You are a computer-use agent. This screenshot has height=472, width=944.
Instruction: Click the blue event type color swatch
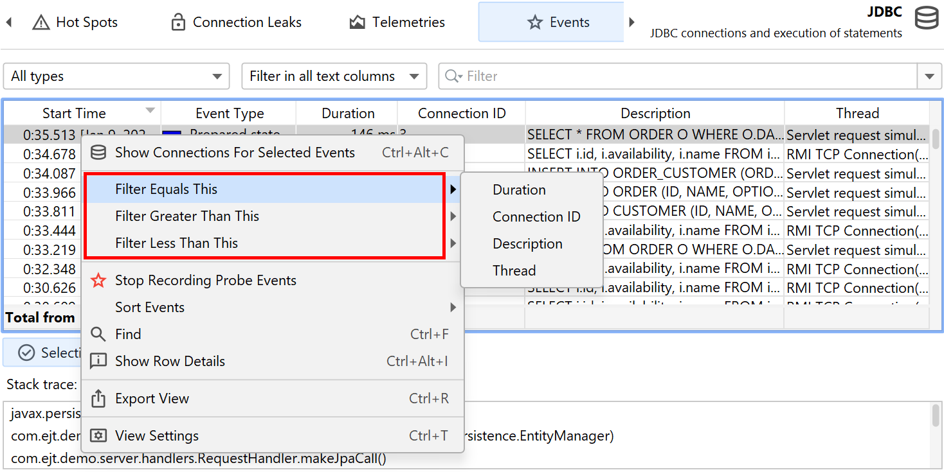pos(172,134)
